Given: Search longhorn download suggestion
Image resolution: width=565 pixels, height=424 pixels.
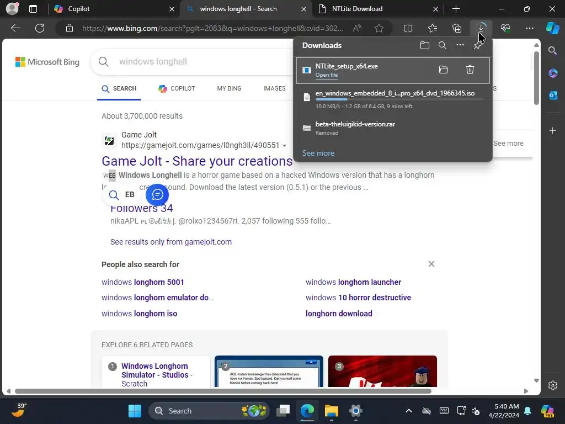Looking at the screenshot, I should point(339,314).
